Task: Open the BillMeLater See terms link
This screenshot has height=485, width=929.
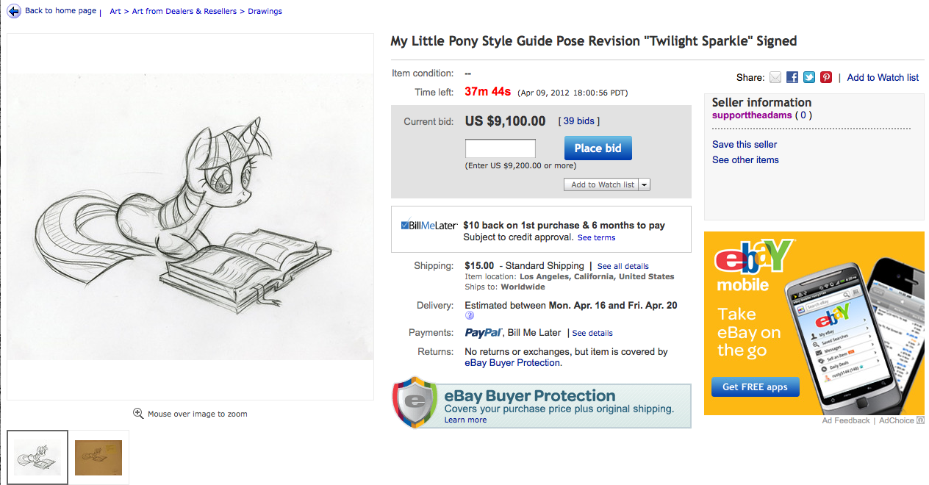Action: pyautogui.click(x=596, y=238)
